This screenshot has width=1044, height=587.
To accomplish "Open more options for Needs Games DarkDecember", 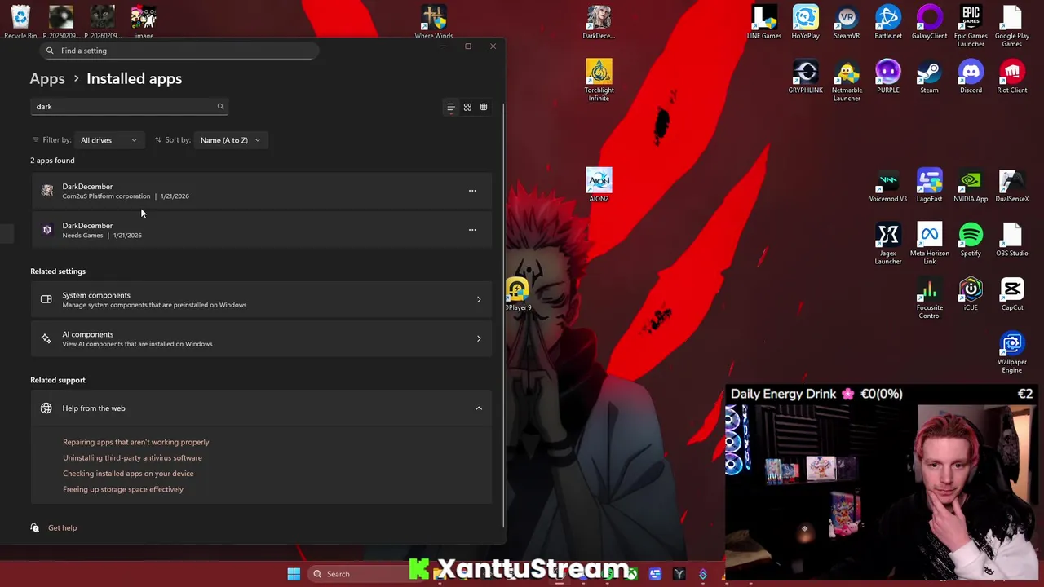I will click(472, 230).
